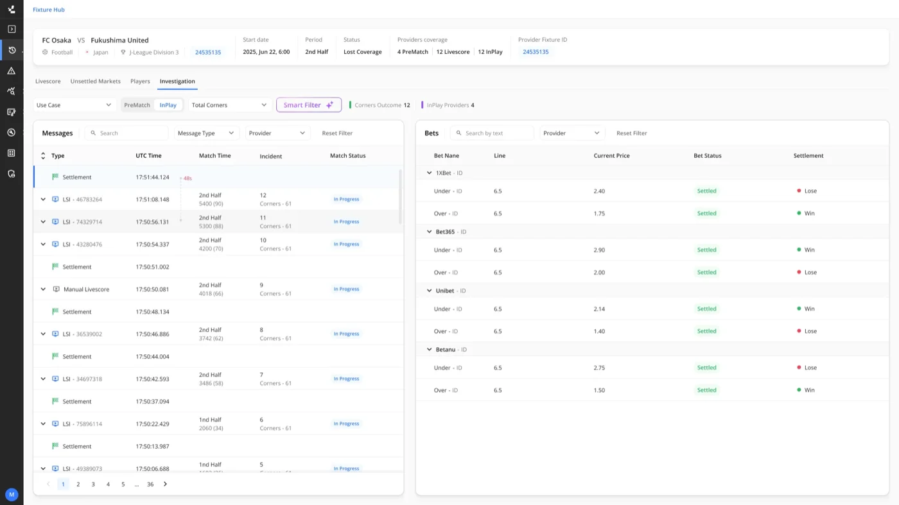Screen dimensions: 899x505
Task: Expand sidebar with the arrow panel icon
Action: (11, 29)
